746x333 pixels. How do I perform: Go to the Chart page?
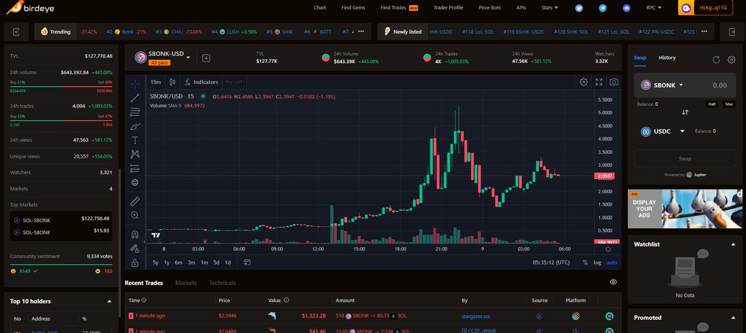tap(320, 7)
